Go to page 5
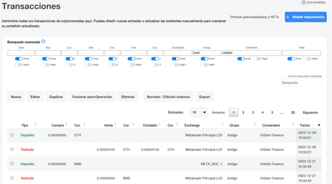The width and height of the screenshot is (332, 184). click(272, 113)
